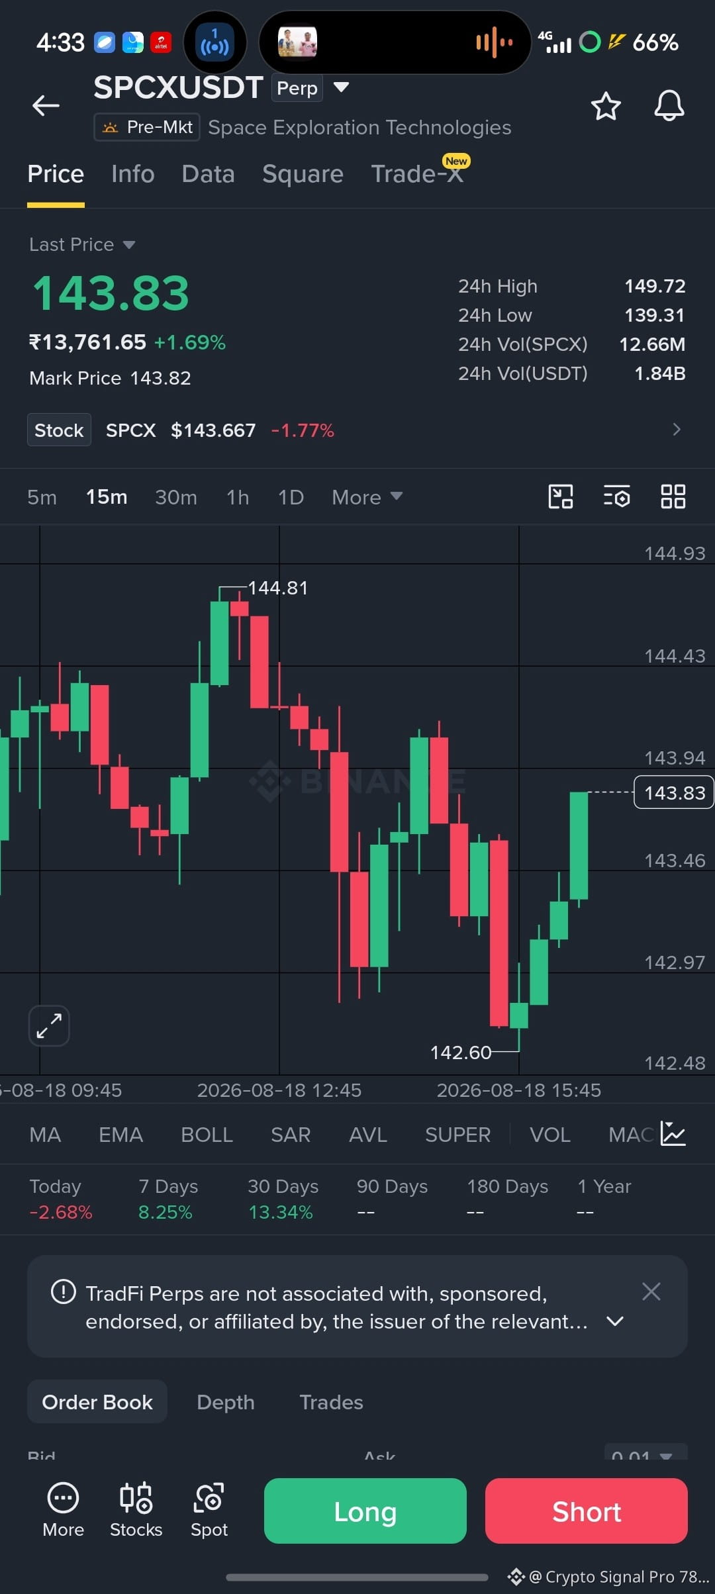Tap 24h Vol(USDT) value 1.84B

coord(659,373)
